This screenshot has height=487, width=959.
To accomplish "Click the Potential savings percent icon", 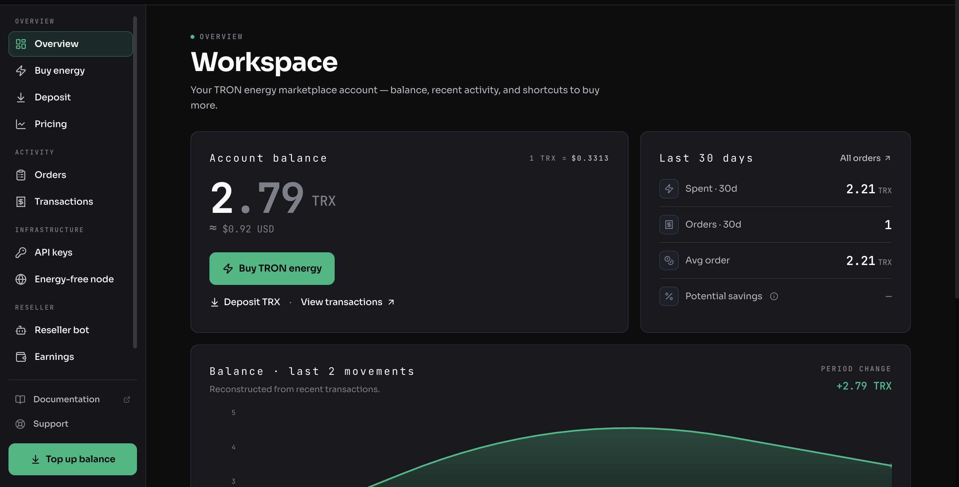I will (x=669, y=296).
